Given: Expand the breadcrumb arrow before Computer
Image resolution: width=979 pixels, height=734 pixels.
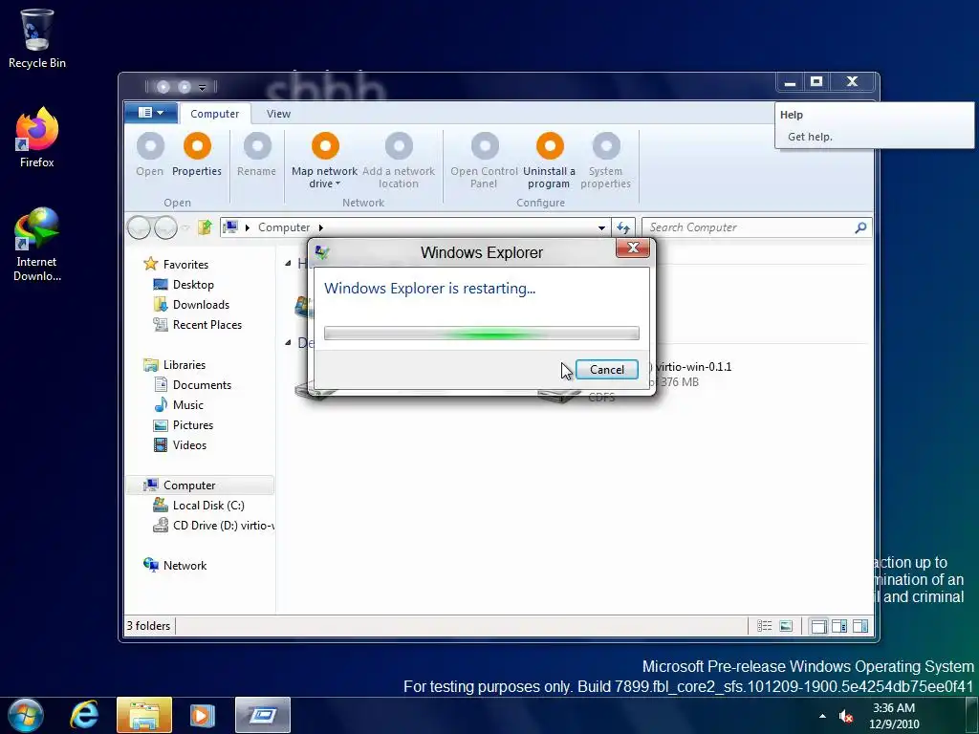Looking at the screenshot, I should click(x=248, y=227).
